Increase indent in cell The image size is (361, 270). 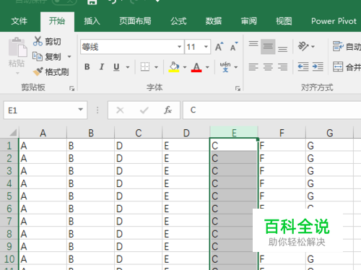[318, 66]
